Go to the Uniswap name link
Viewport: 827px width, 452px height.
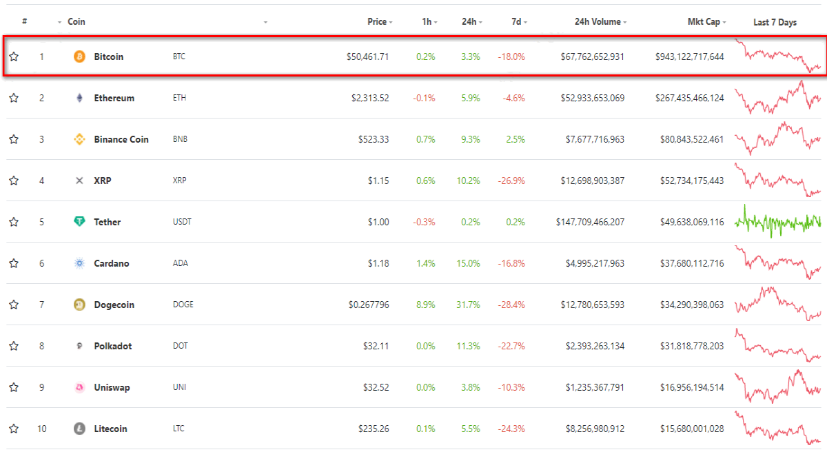[x=112, y=387]
